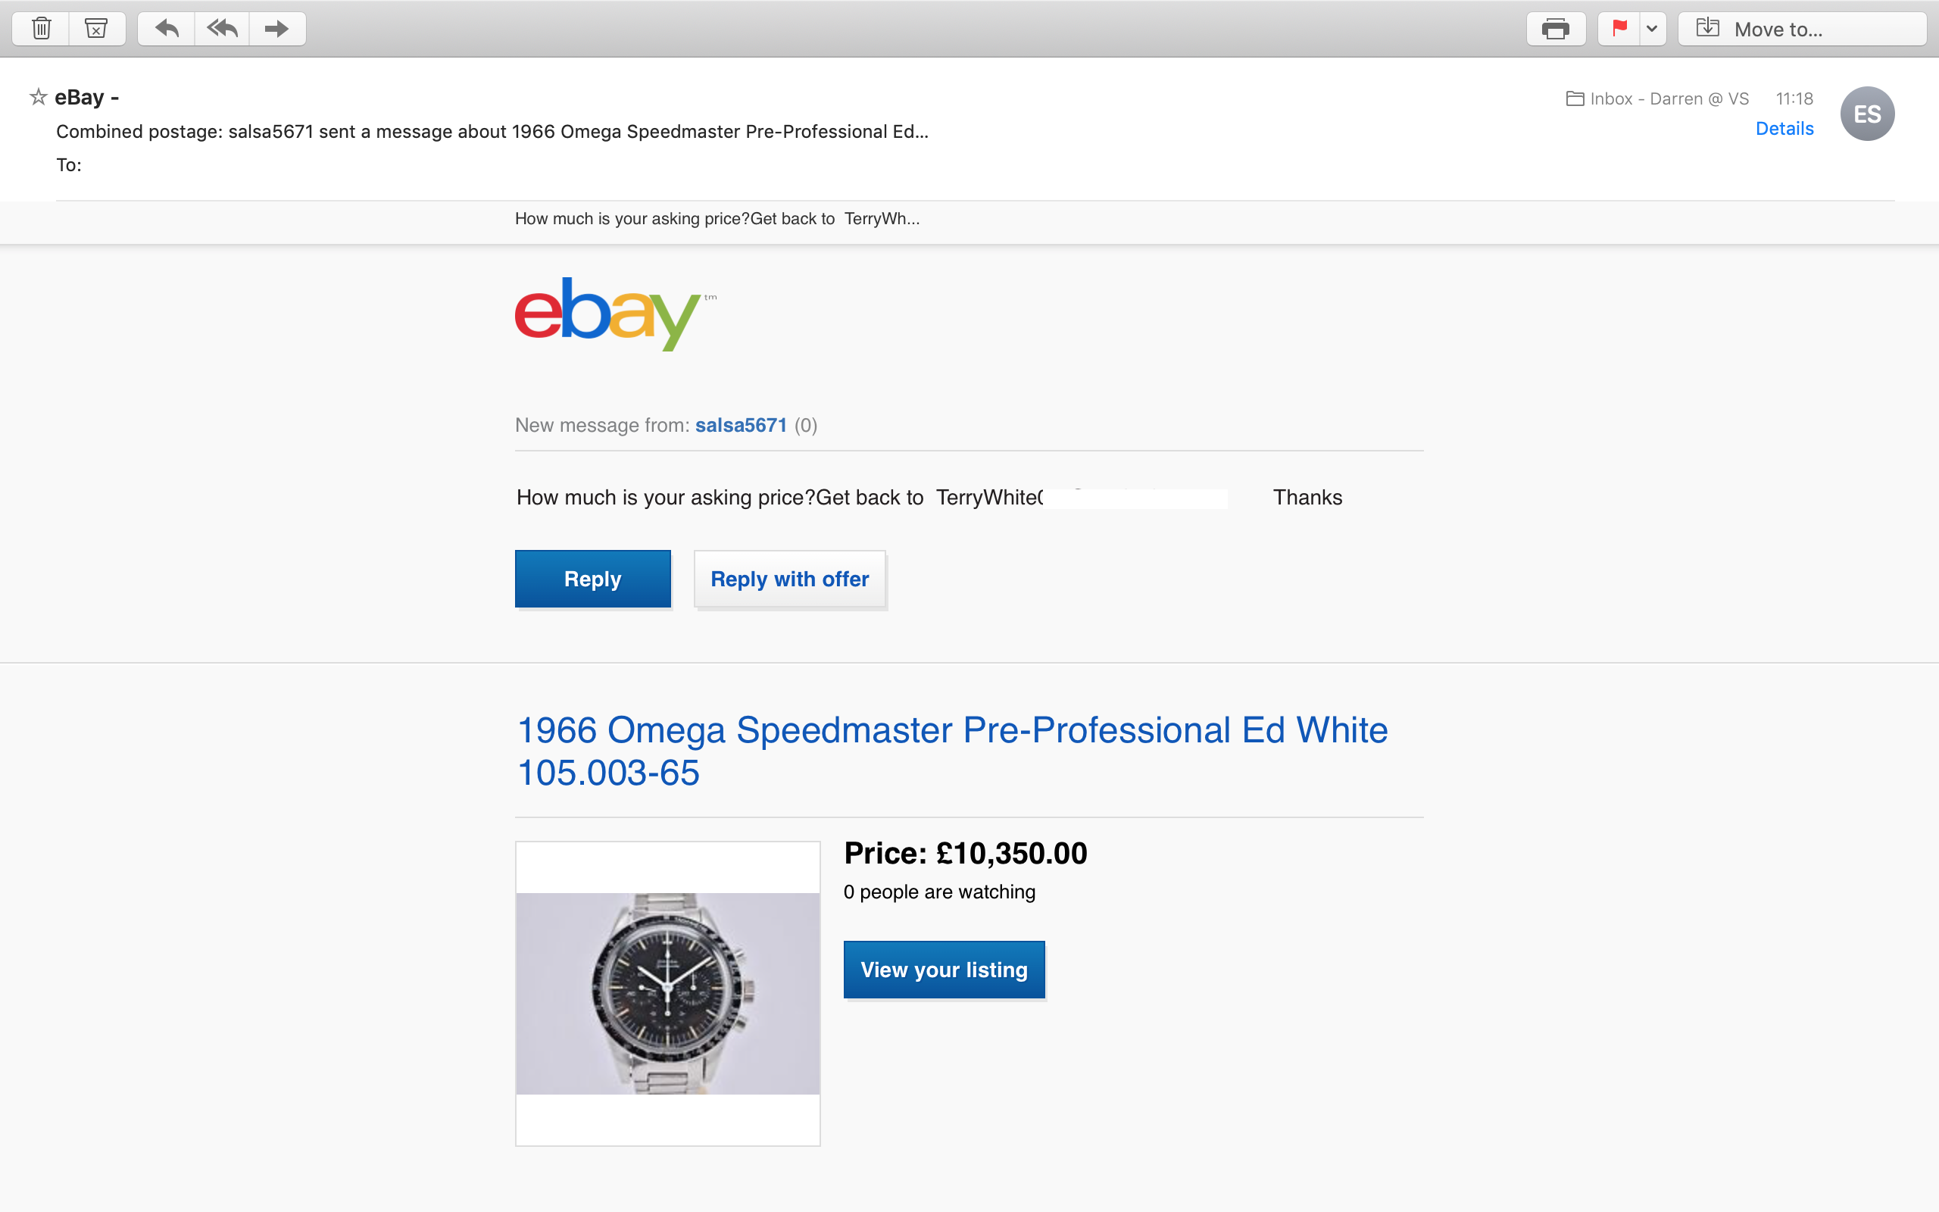The width and height of the screenshot is (1939, 1212).
Task: Open the flag color dropdown arrow
Action: (1652, 29)
